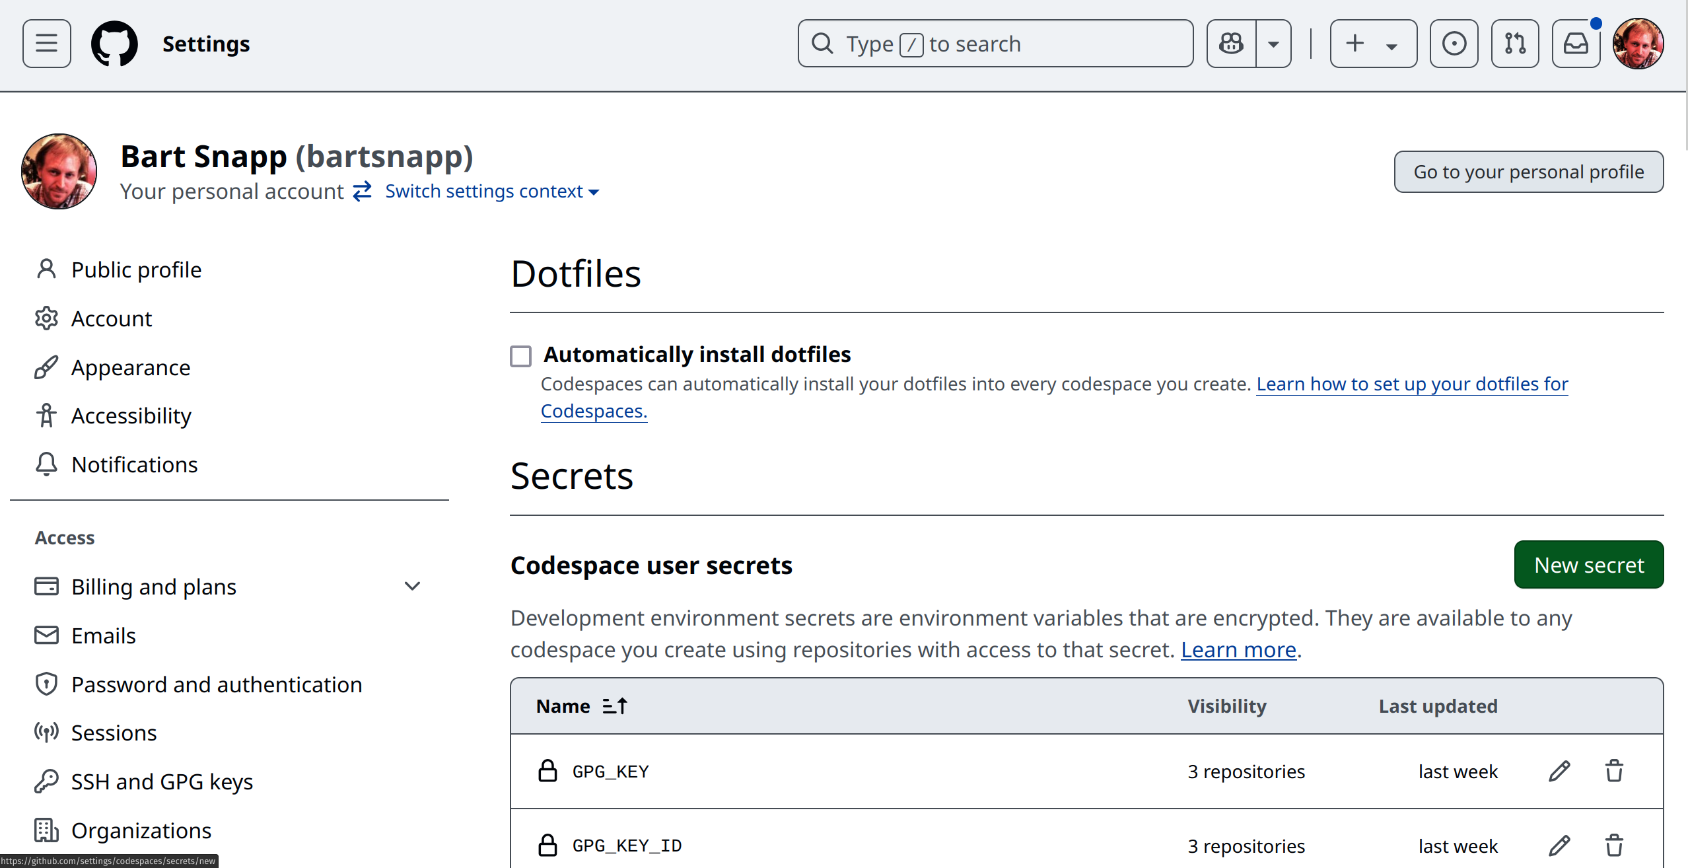Open the hamburger navigation menu

coord(46,44)
